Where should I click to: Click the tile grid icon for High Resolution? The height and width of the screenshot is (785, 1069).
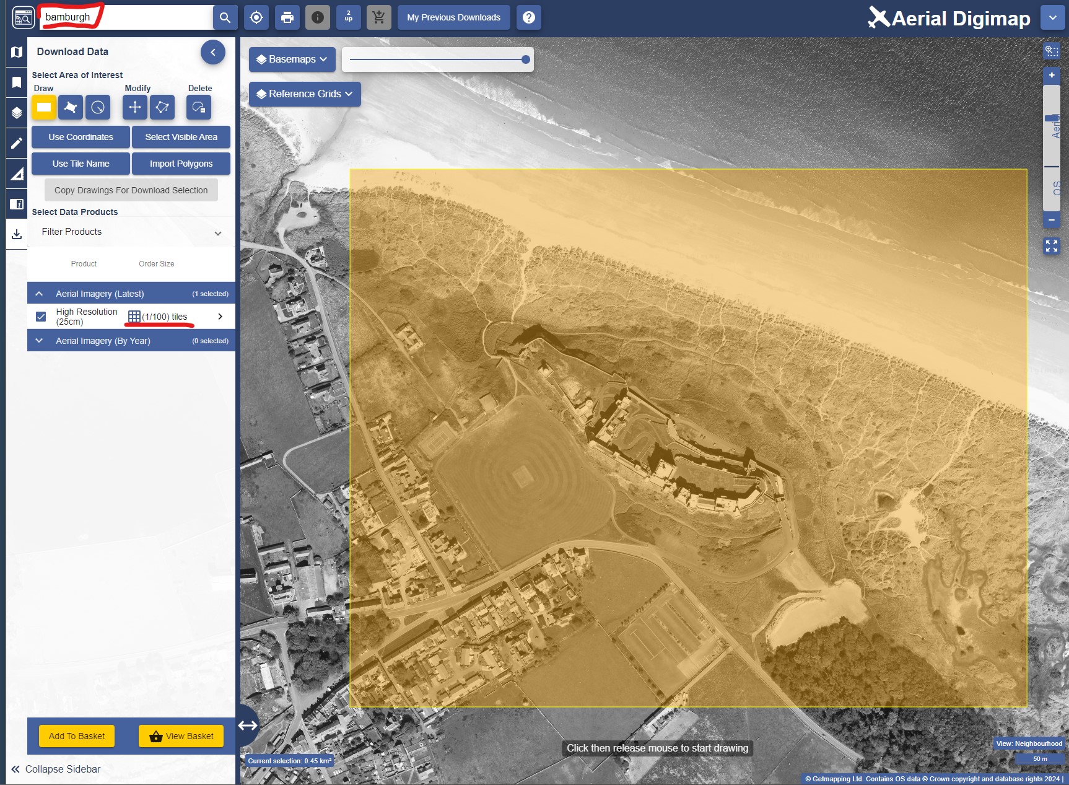point(134,317)
